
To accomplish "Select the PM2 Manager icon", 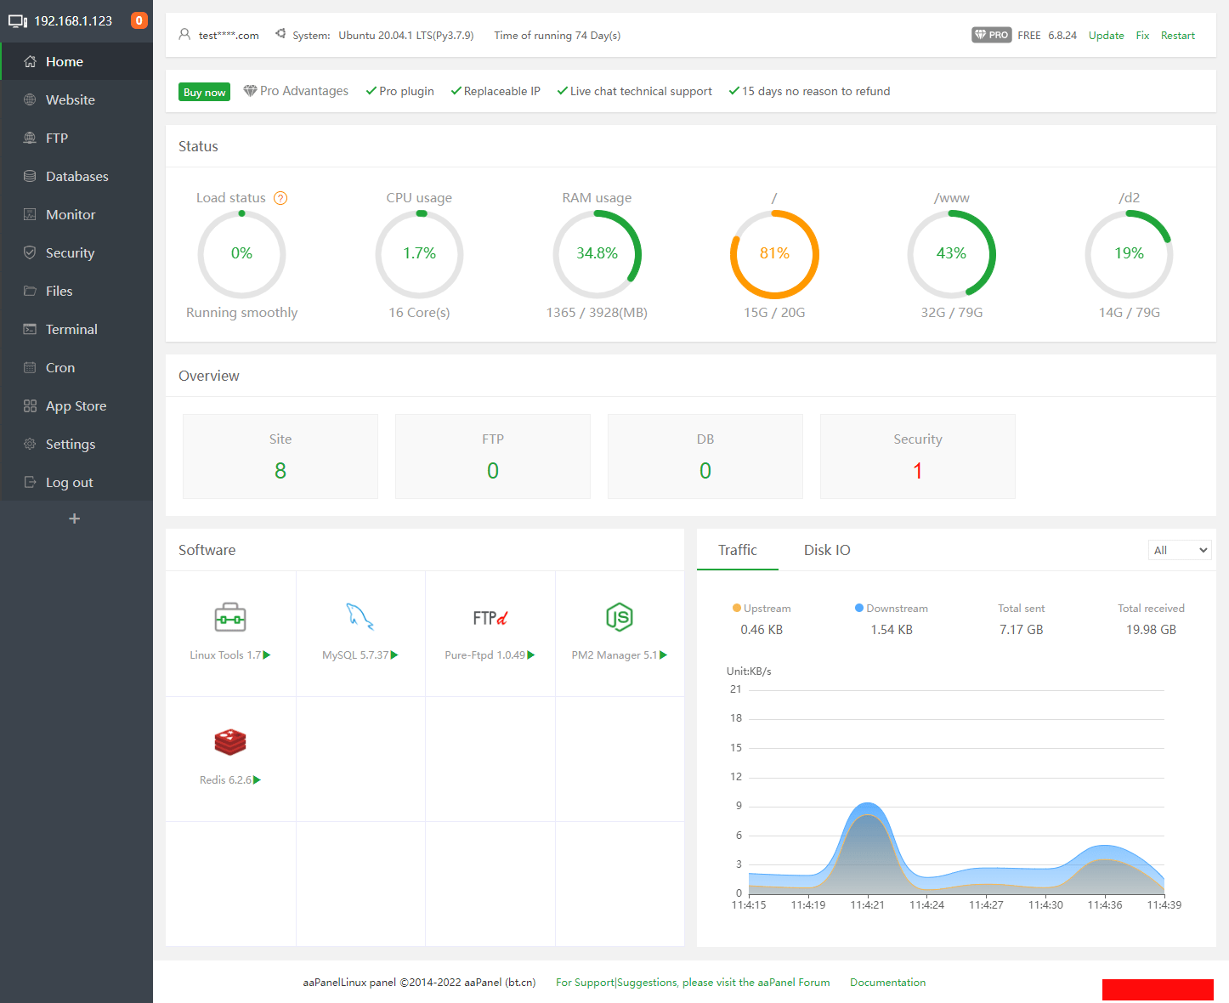I will coord(619,617).
